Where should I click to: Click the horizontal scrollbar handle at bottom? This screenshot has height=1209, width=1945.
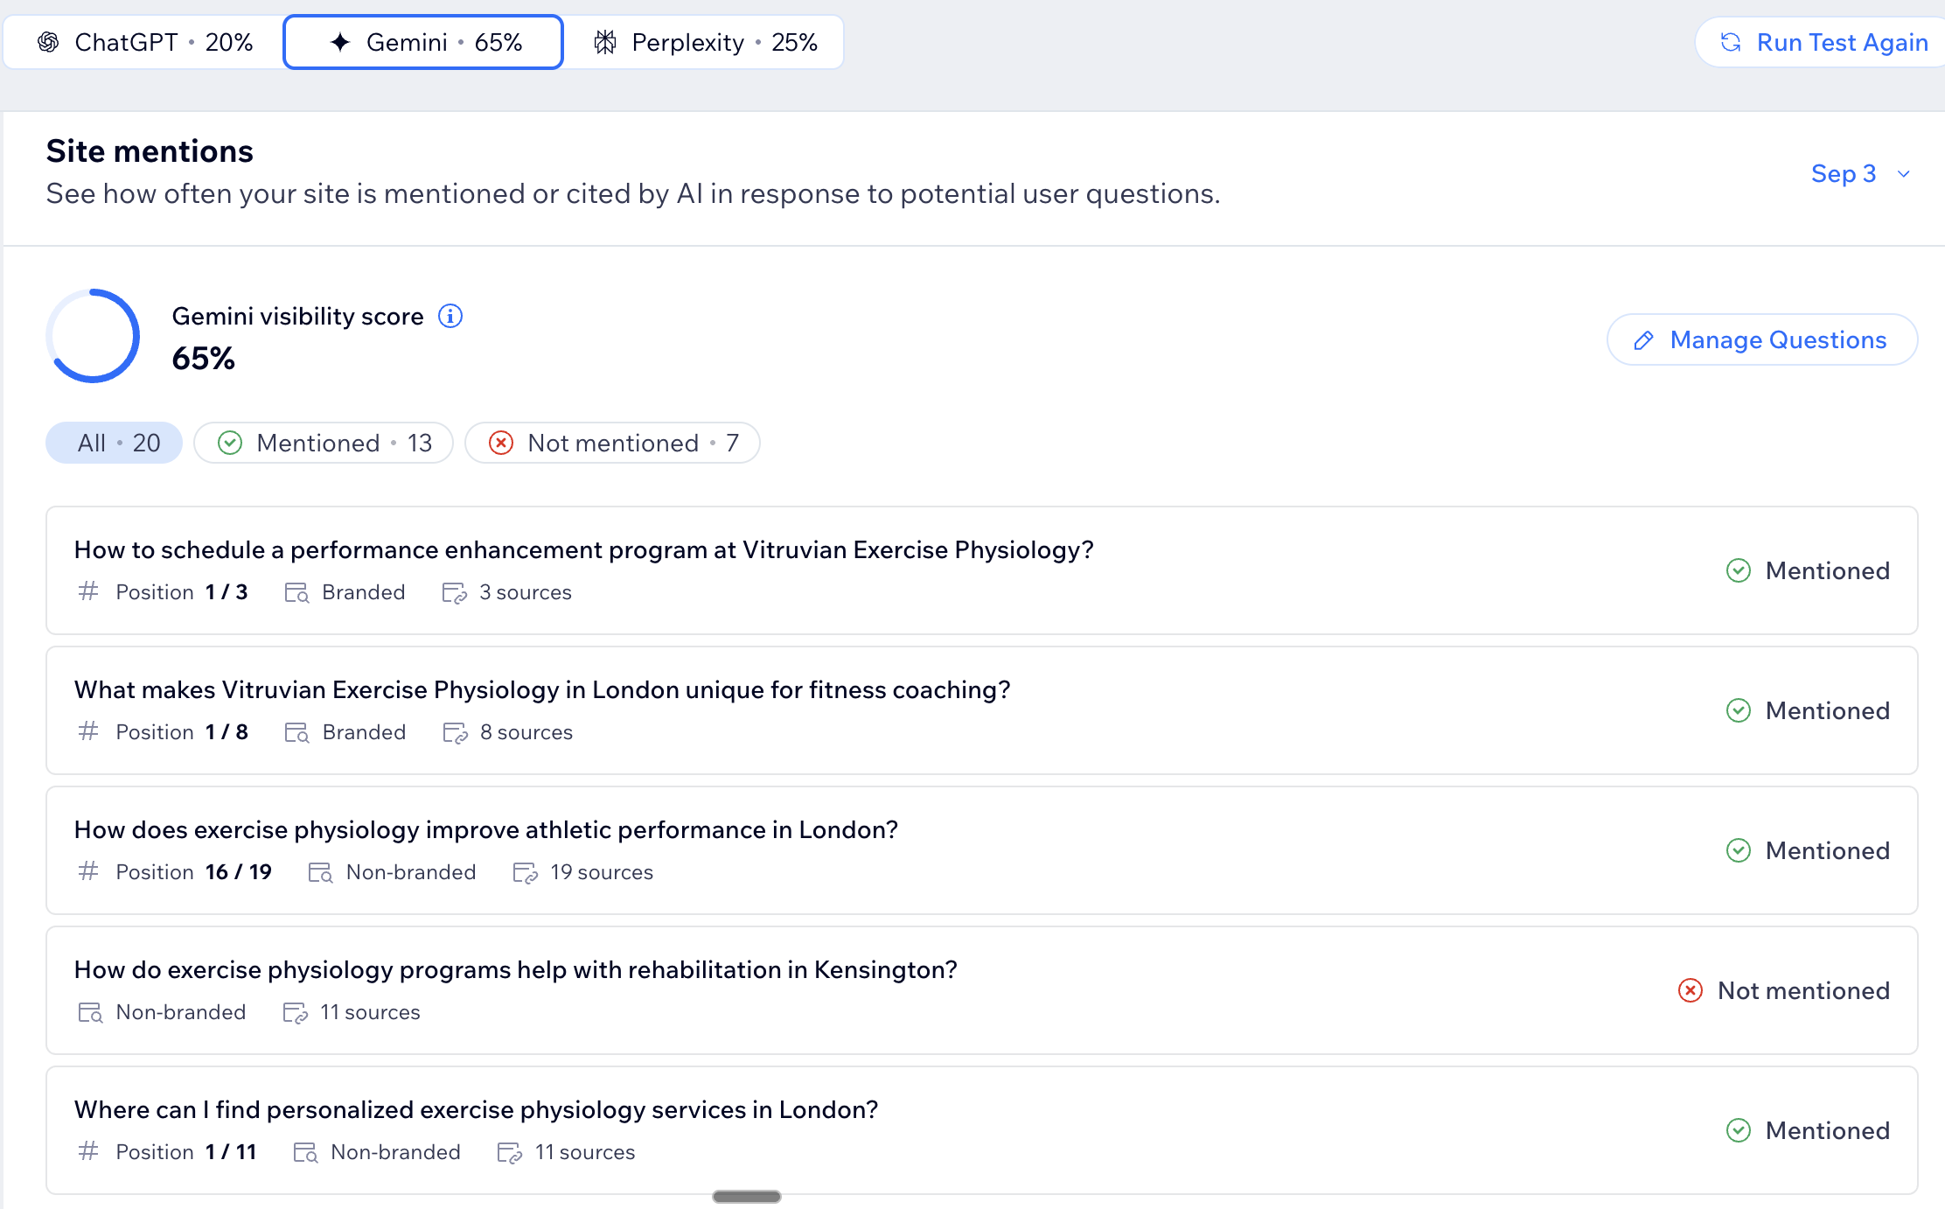pyautogui.click(x=747, y=1197)
